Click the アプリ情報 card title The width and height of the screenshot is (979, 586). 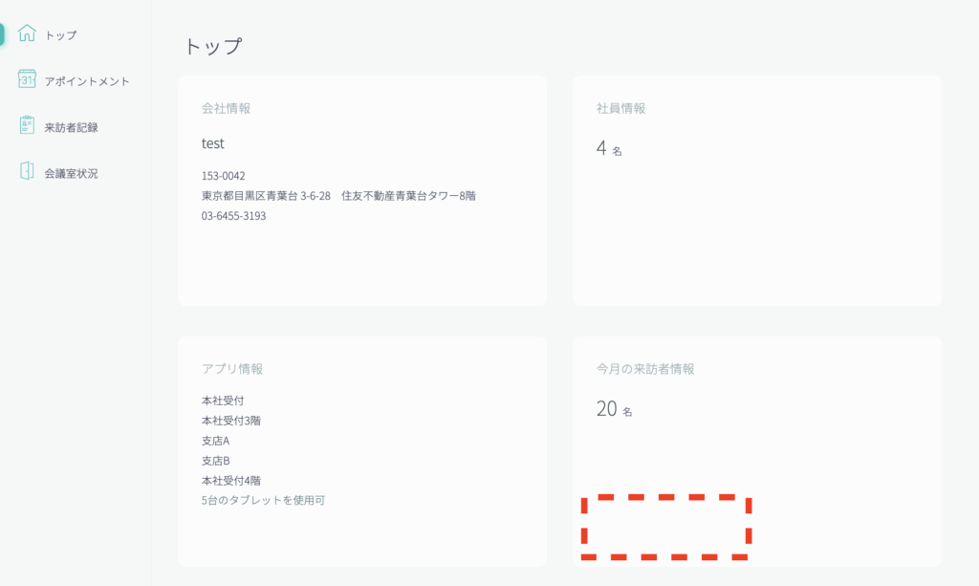pyautogui.click(x=231, y=369)
